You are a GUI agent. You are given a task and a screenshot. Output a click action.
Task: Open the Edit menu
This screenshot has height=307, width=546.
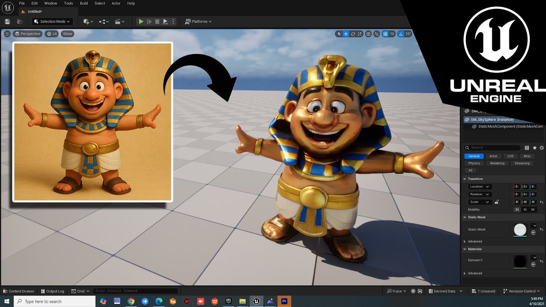35,3
